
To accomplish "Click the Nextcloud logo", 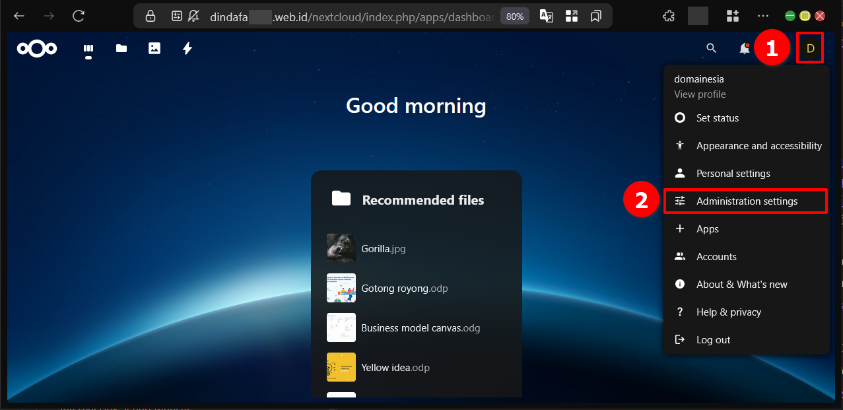I will (37, 48).
